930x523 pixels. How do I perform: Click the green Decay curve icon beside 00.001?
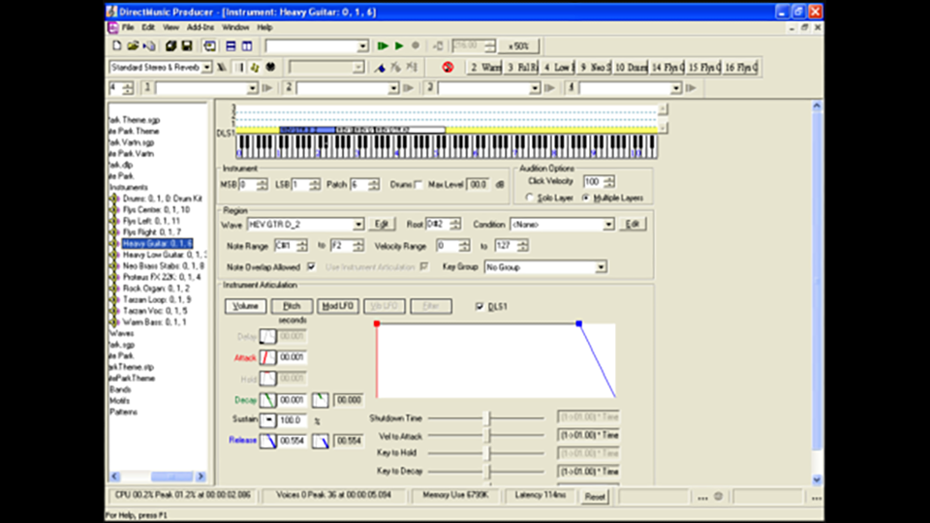(x=268, y=400)
